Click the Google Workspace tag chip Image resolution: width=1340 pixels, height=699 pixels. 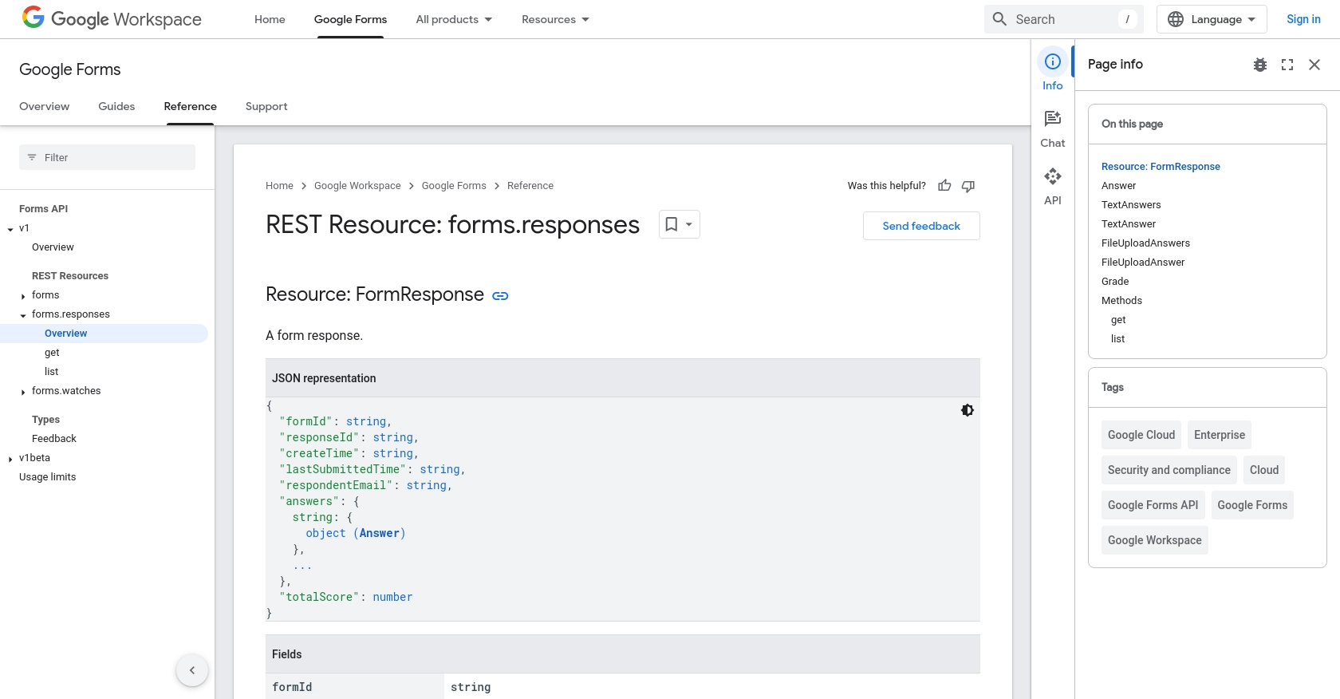click(x=1155, y=540)
